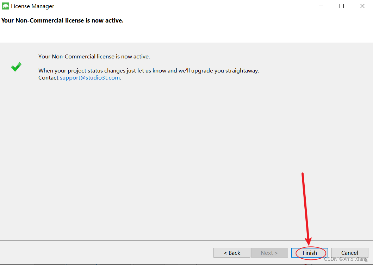Viewport: 373px width, 265px height.
Task: Click the bold heading 'Your Non-Commercial license is now active.'
Action: point(63,20)
